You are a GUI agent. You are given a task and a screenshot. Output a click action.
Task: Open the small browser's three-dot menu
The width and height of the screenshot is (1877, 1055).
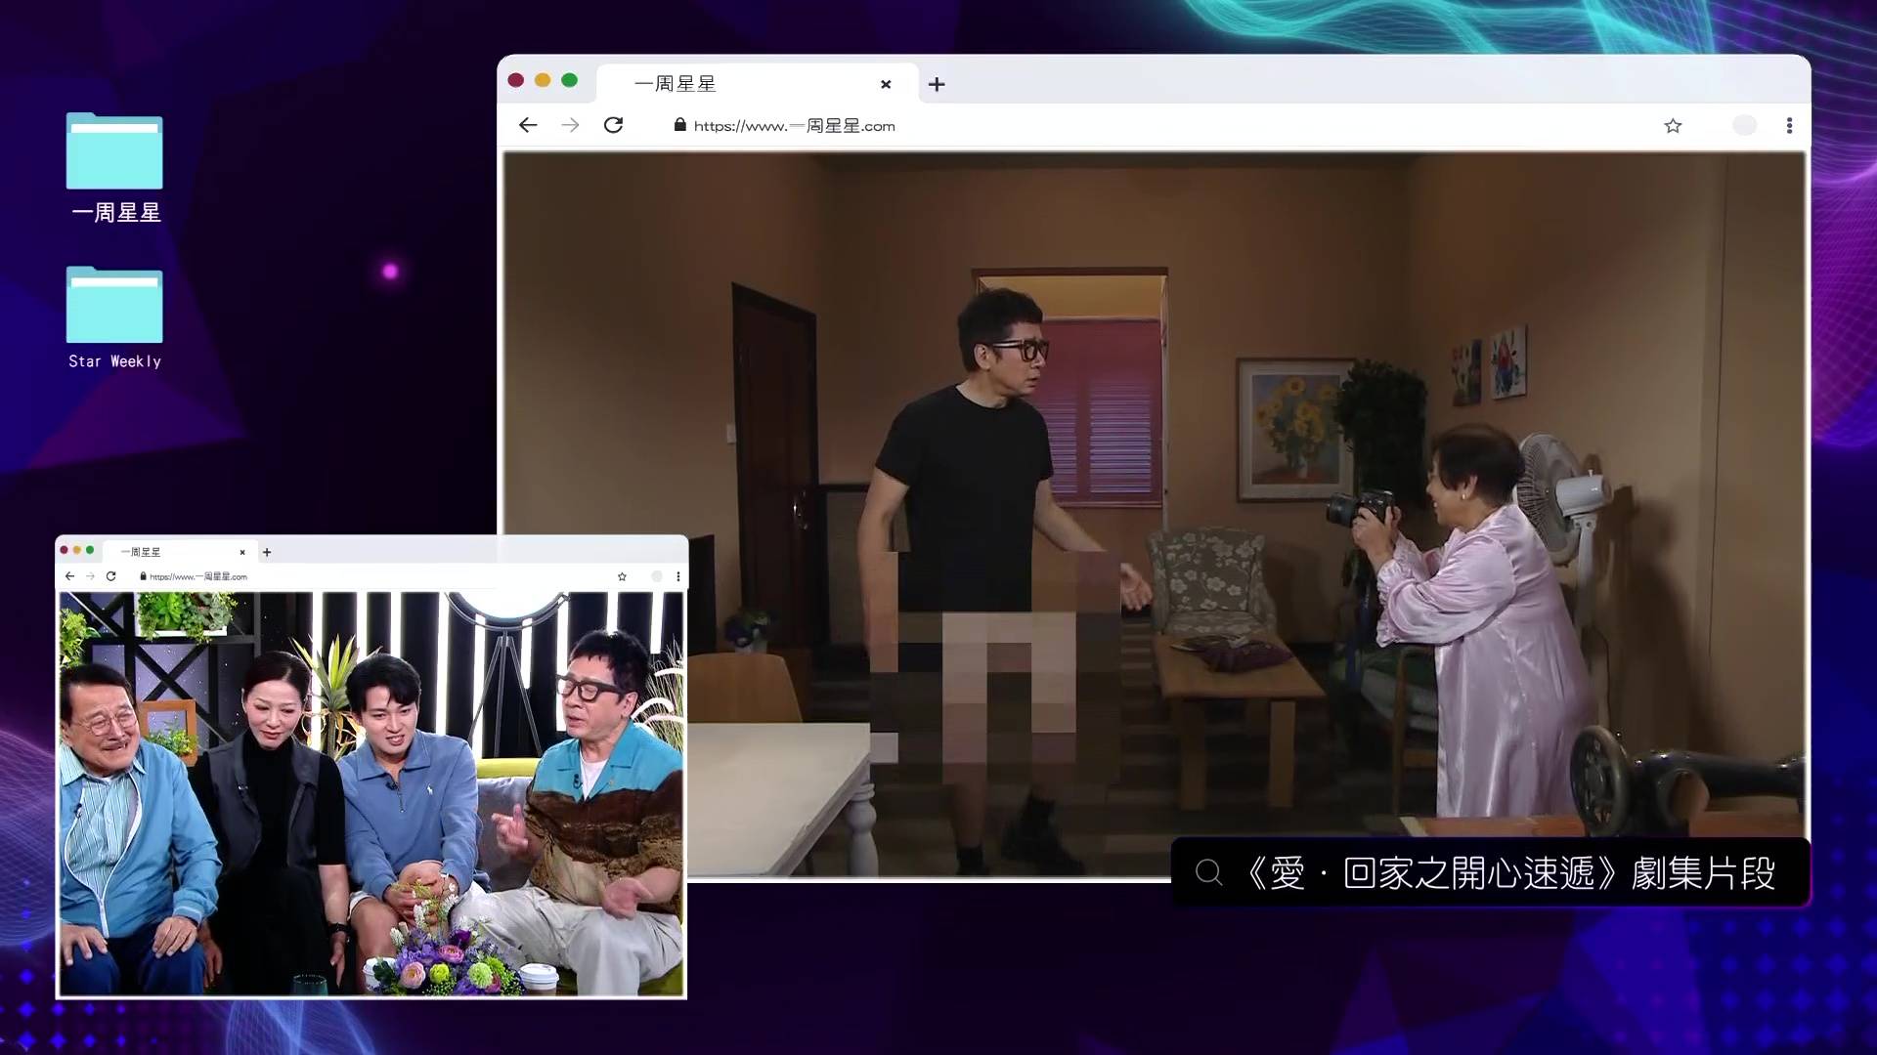pos(678,576)
